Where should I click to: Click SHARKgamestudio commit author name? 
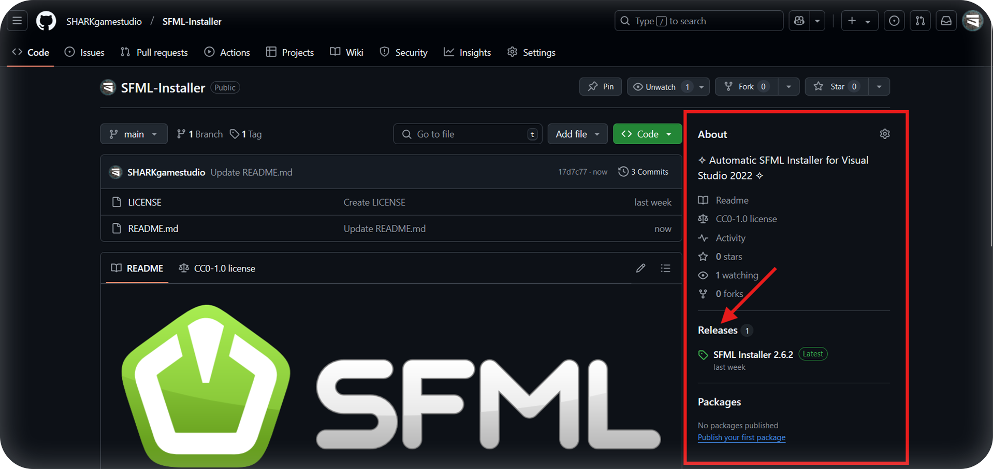166,172
